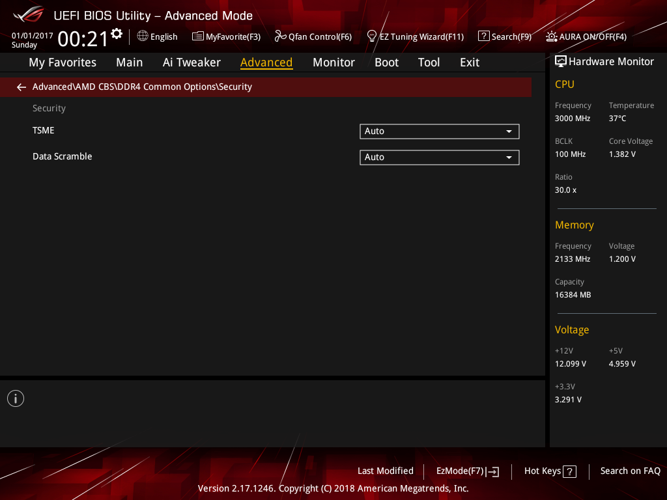Click the EZ Tuning Wizard lightbulb icon
This screenshot has width=667, height=500.
pyautogui.click(x=371, y=36)
